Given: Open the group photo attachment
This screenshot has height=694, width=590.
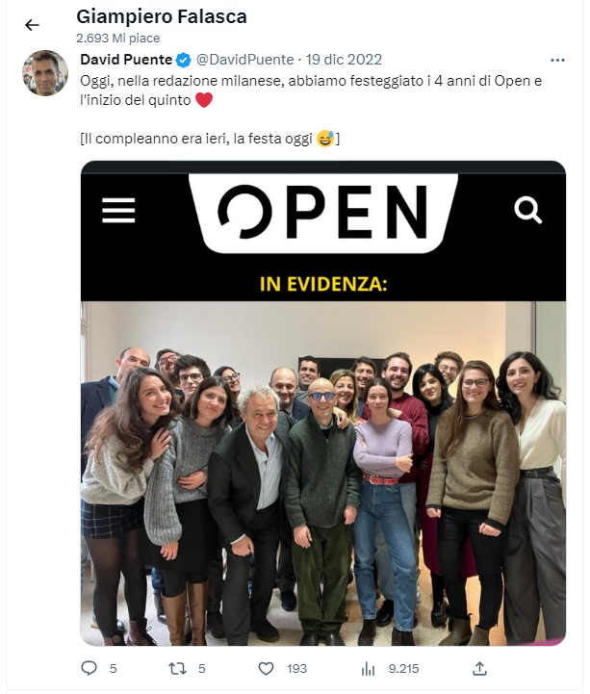Looking at the screenshot, I should [x=323, y=474].
